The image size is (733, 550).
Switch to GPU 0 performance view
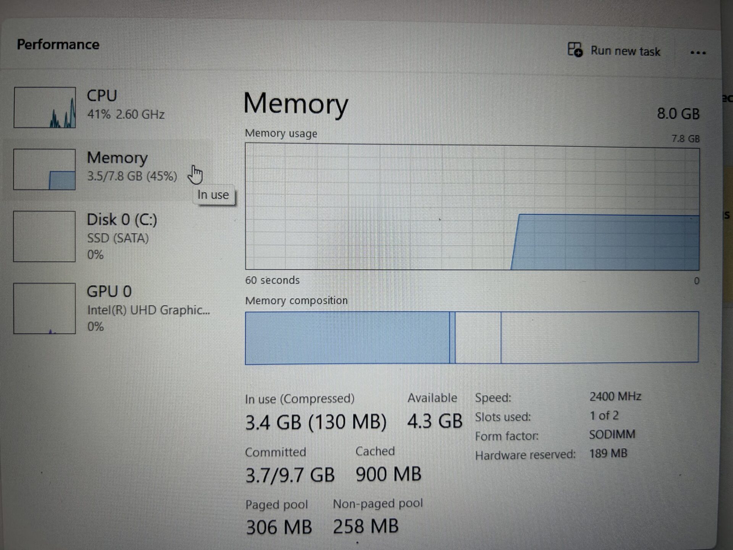109,292
